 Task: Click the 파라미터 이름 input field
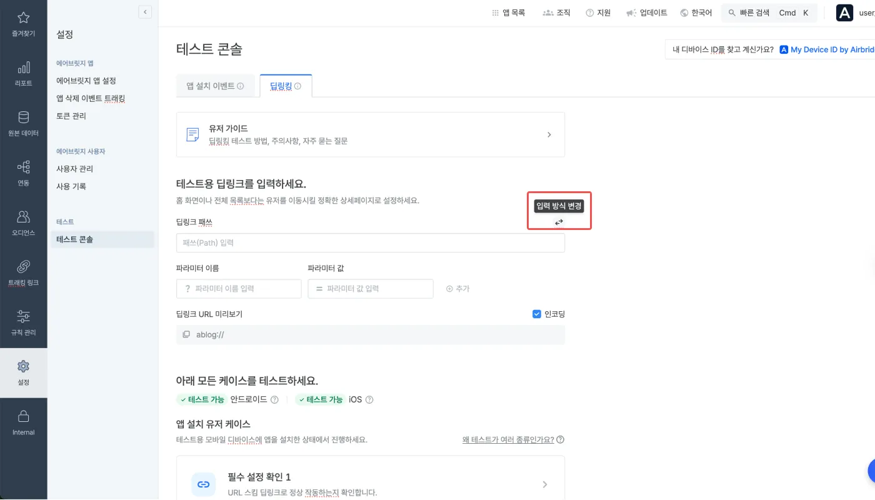pyautogui.click(x=239, y=289)
